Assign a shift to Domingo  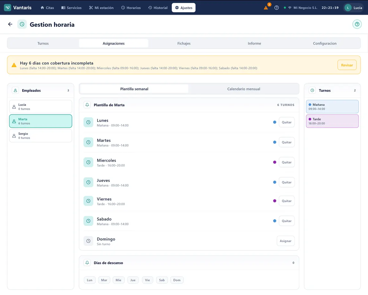pos(286,241)
